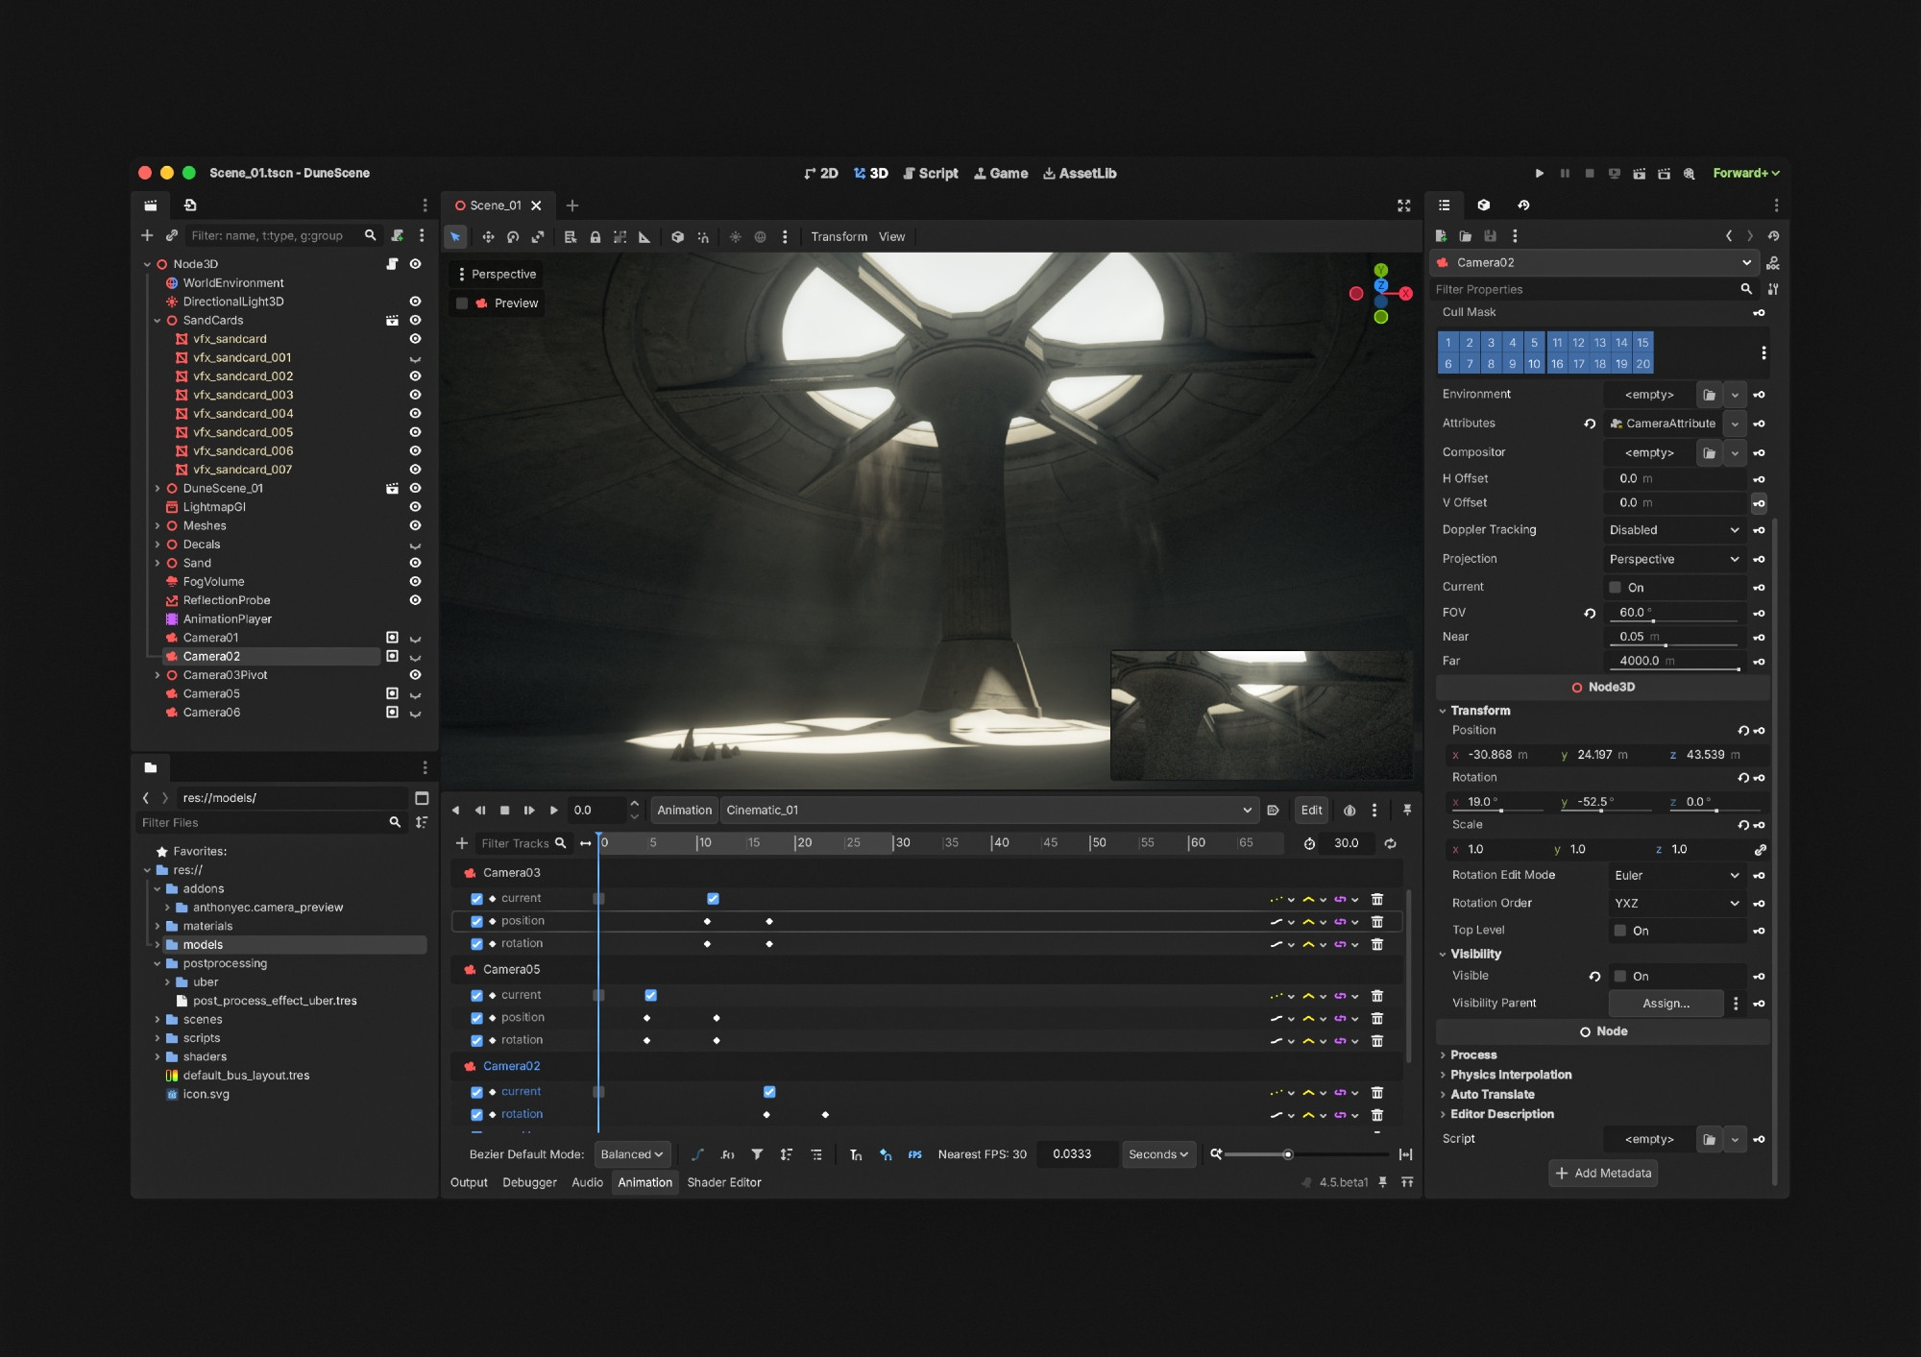Disable the Camera05 position track checkbox
The width and height of the screenshot is (1921, 1357).
(476, 1018)
